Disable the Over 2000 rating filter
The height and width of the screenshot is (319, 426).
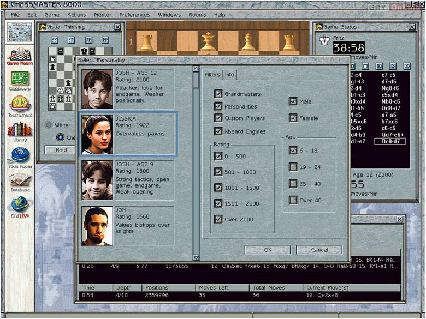tap(218, 219)
